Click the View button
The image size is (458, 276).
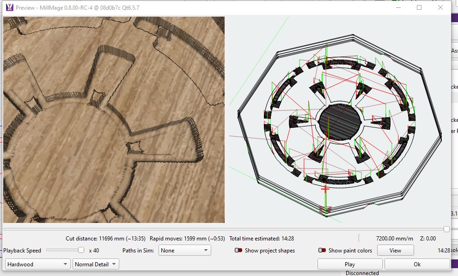[x=395, y=250]
